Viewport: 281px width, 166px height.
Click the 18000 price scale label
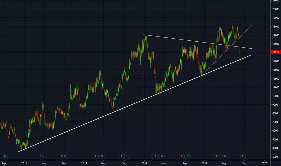(276, 27)
